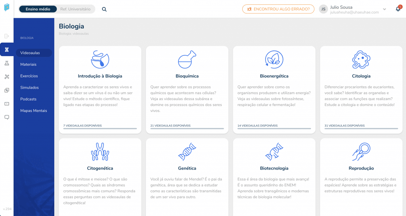Image resolution: width=406 pixels, height=216 pixels.
Task: Expand the Julio Sousa account dropdown arrow
Action: (385, 9)
